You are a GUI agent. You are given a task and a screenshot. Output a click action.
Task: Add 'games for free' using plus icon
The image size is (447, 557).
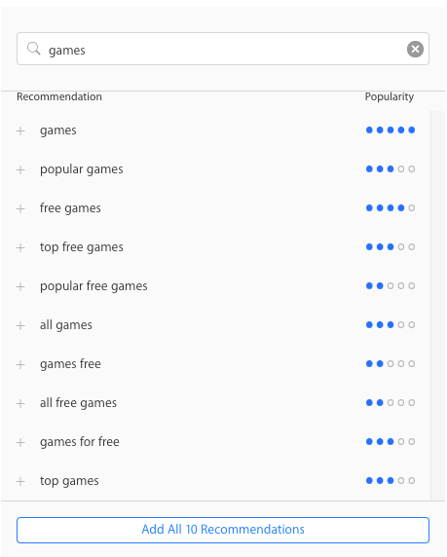click(x=20, y=443)
